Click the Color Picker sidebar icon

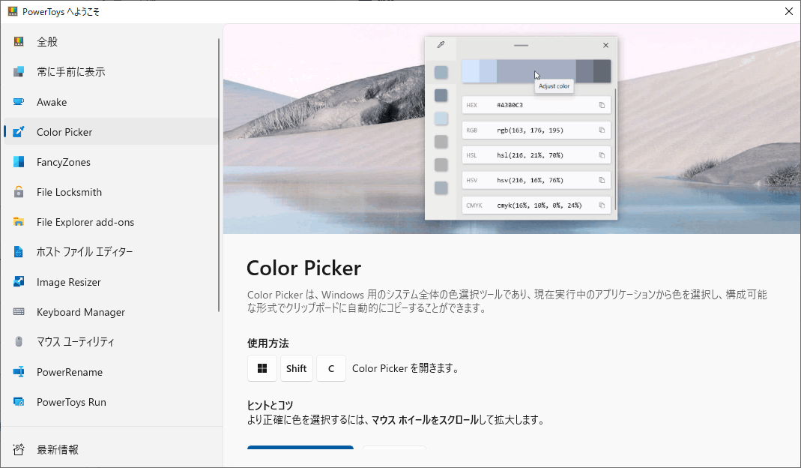point(19,132)
